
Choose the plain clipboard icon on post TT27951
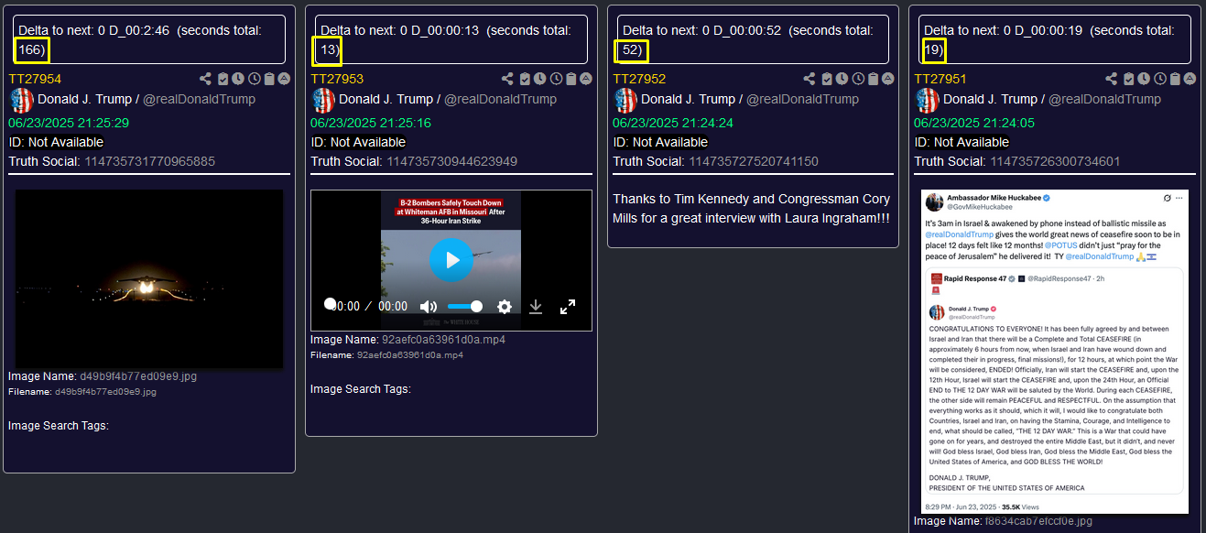(x=1175, y=79)
